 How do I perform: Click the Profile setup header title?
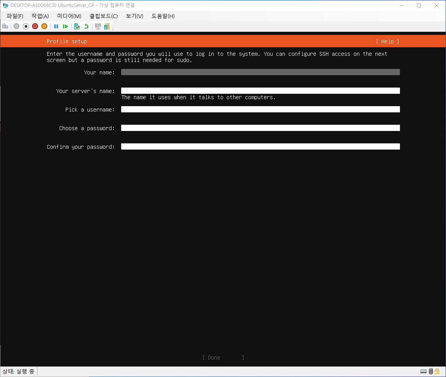tap(67, 41)
